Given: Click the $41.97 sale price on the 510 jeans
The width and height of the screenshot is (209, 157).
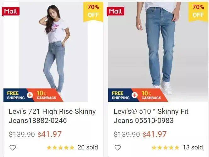Looking at the screenshot, I should click(x=155, y=134).
